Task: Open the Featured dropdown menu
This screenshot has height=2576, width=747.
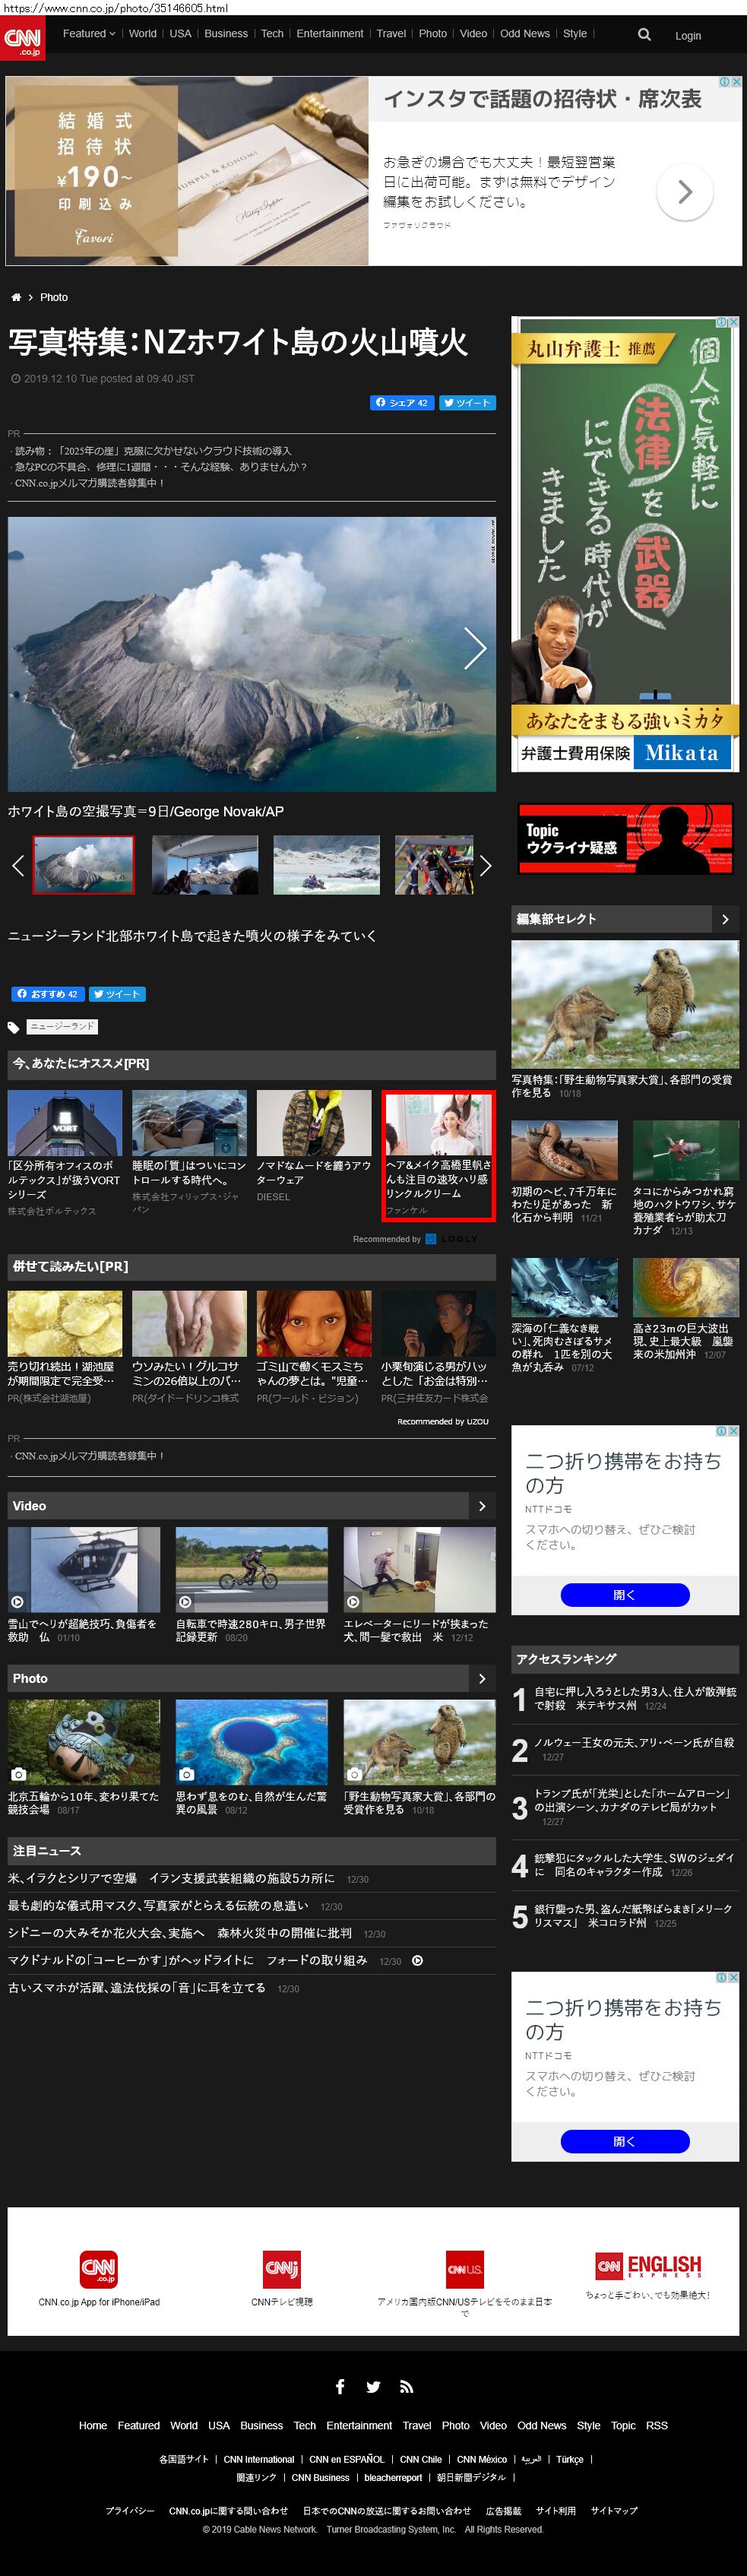Action: coord(89,34)
